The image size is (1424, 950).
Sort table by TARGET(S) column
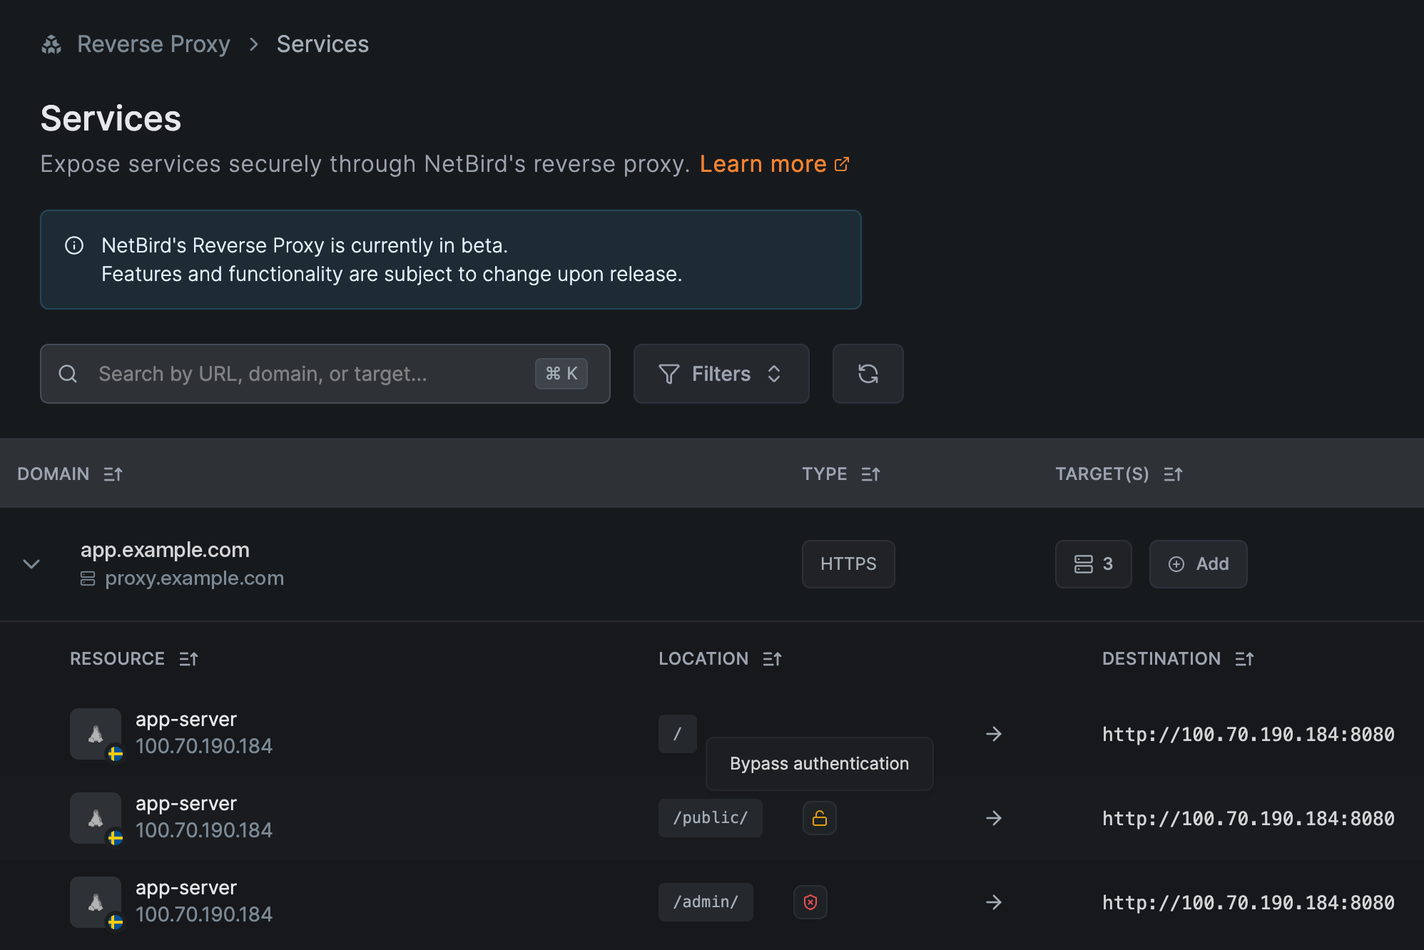[1119, 474]
